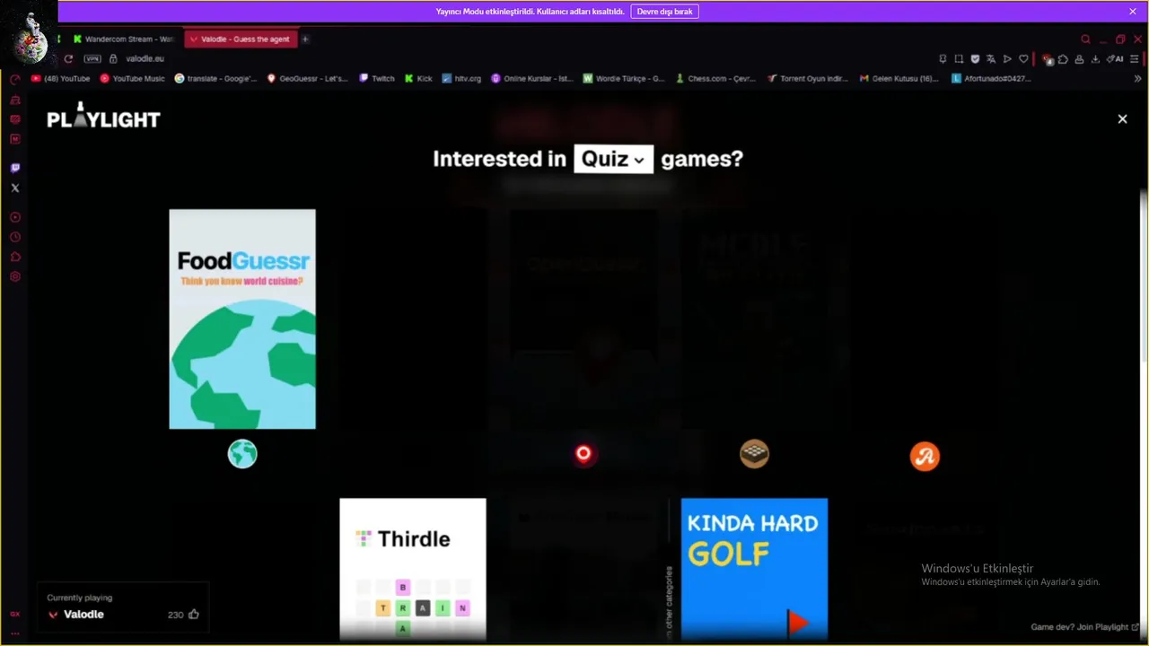1149x646 pixels.
Task: Open the GeoGuessr bookmark
Action: pos(308,79)
